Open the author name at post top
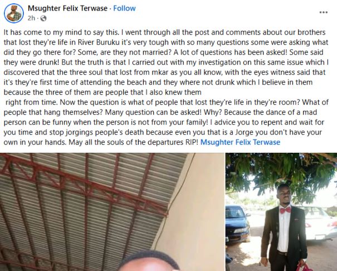This screenshot has height=271, width=337. coord(67,8)
